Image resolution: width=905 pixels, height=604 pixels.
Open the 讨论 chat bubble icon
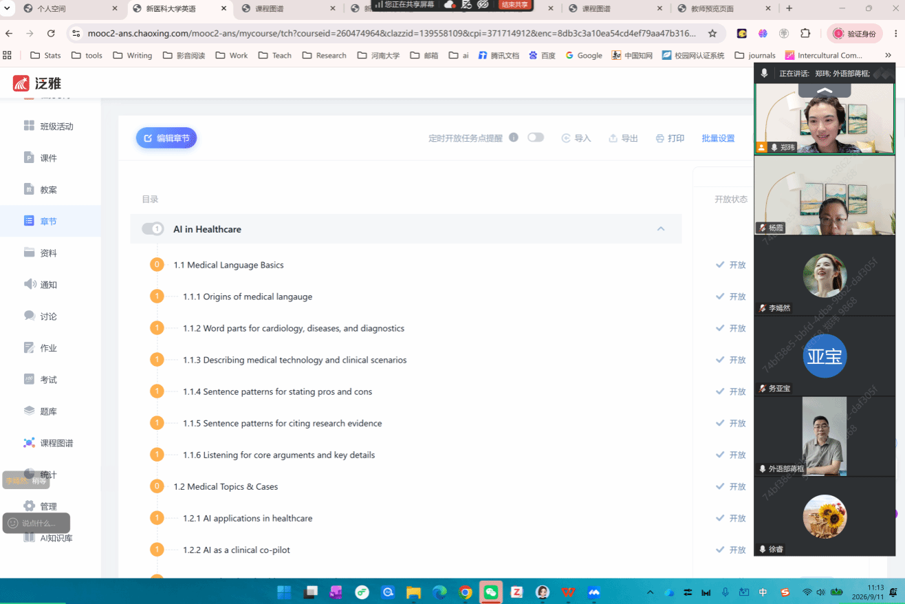29,316
